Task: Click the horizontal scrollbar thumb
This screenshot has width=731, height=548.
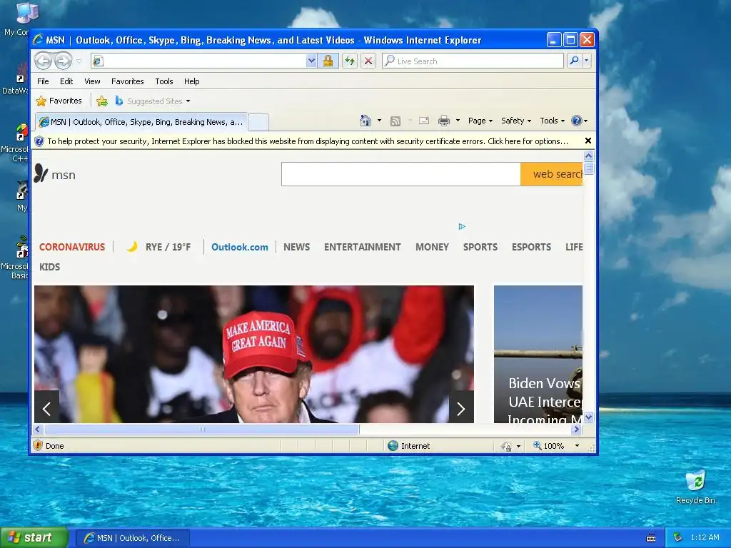Action: [202, 429]
